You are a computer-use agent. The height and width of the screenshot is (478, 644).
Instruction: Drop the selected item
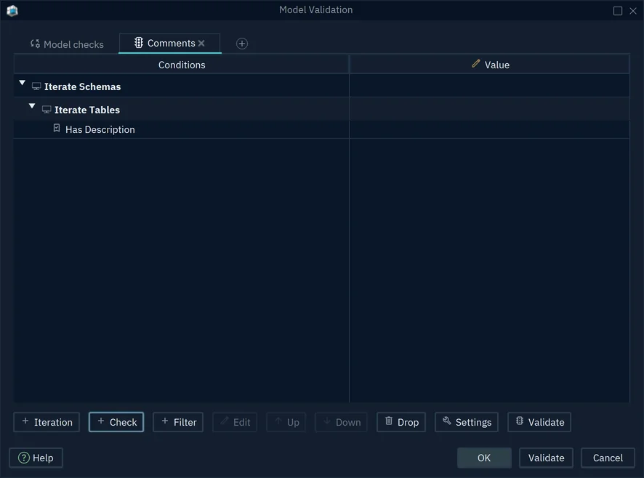(401, 422)
